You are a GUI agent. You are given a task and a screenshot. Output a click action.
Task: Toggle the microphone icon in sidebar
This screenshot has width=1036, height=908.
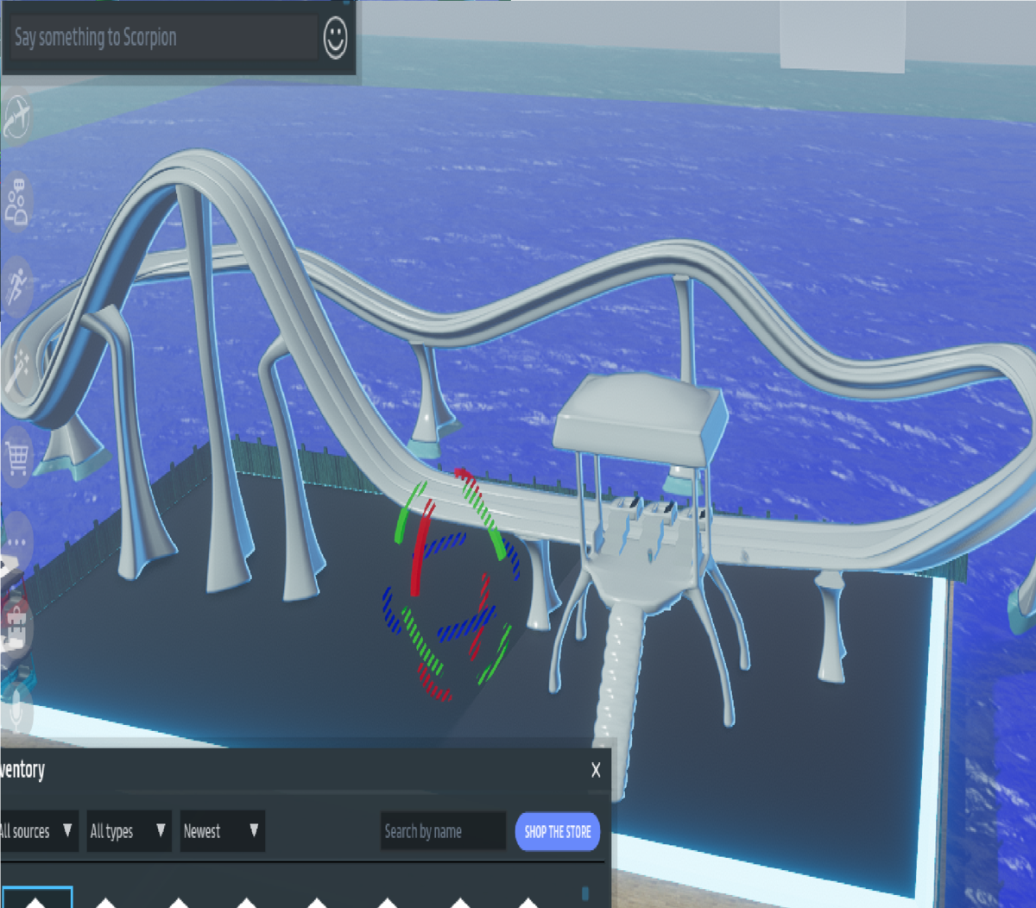16,712
